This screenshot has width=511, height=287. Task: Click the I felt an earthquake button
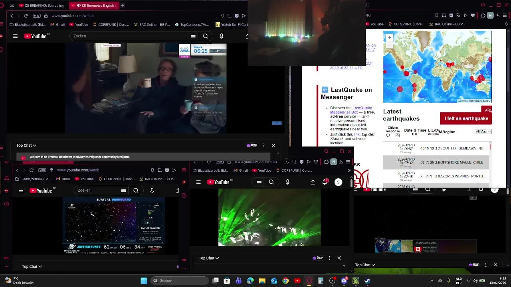(466, 118)
